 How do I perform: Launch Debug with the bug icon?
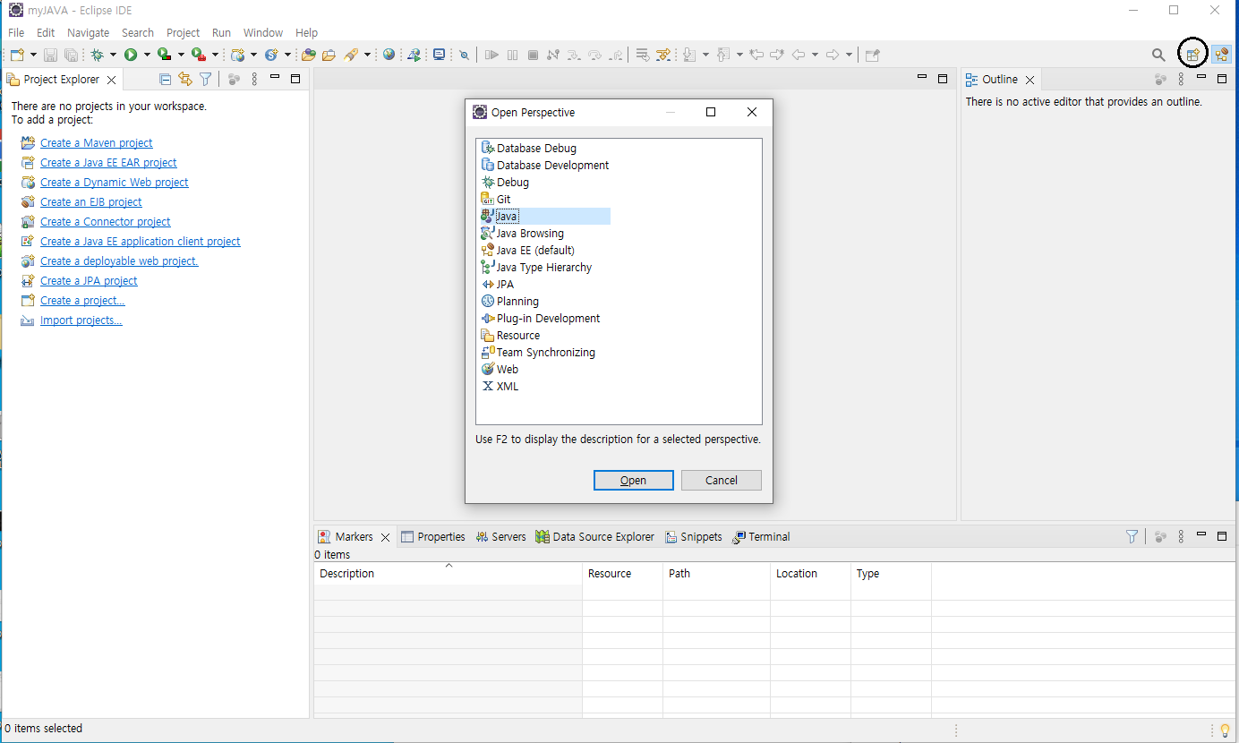click(x=97, y=55)
